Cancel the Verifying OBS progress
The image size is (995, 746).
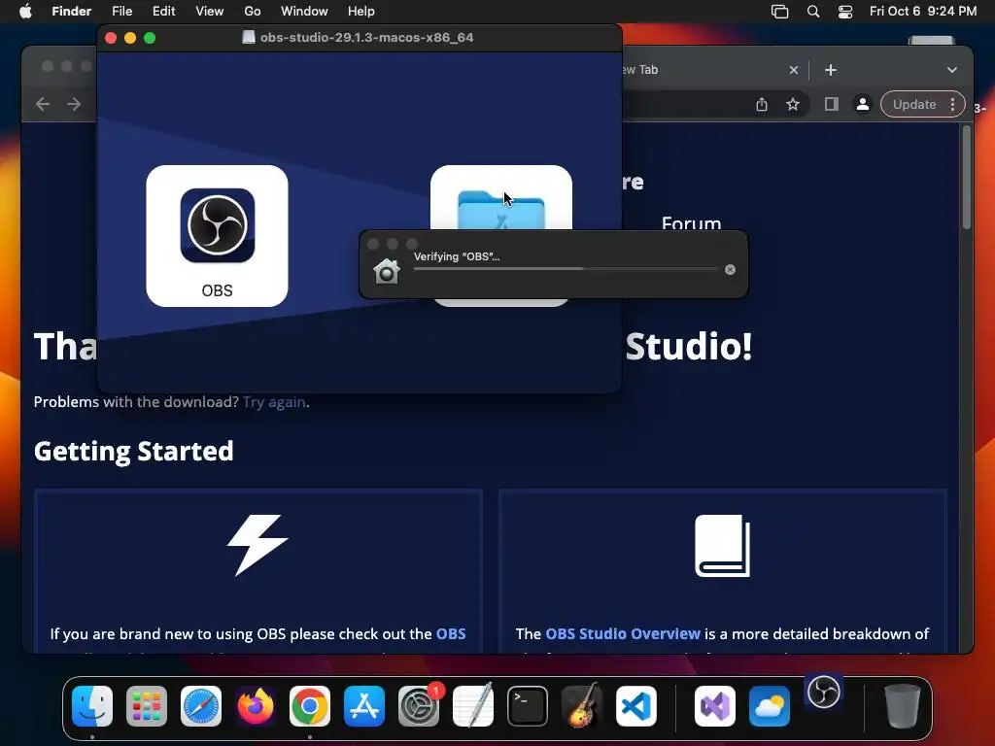click(730, 270)
